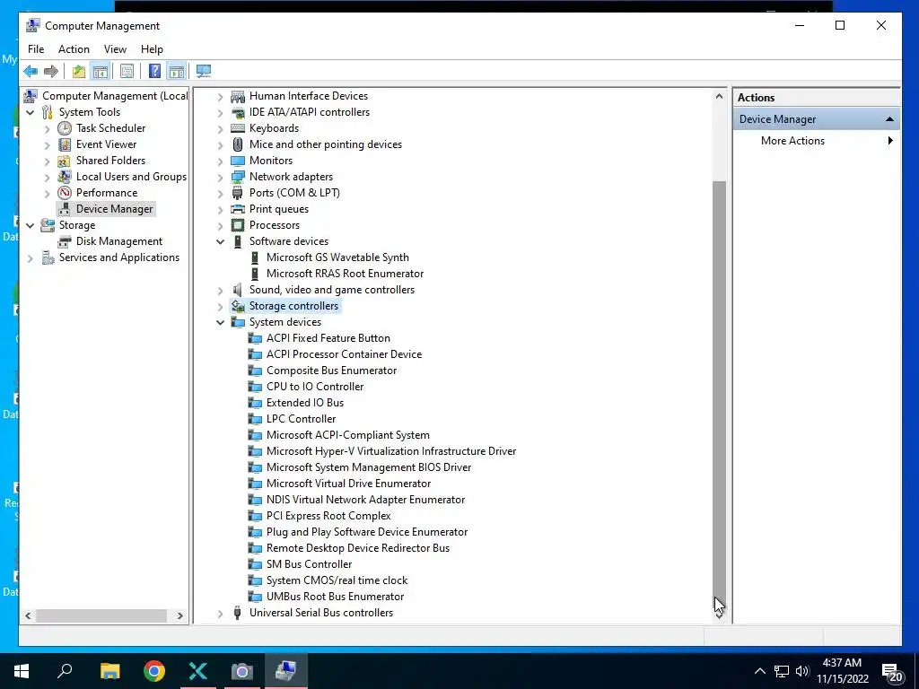Select Device Manager in console tree
Viewport: 919px width, 689px height.
click(x=114, y=209)
